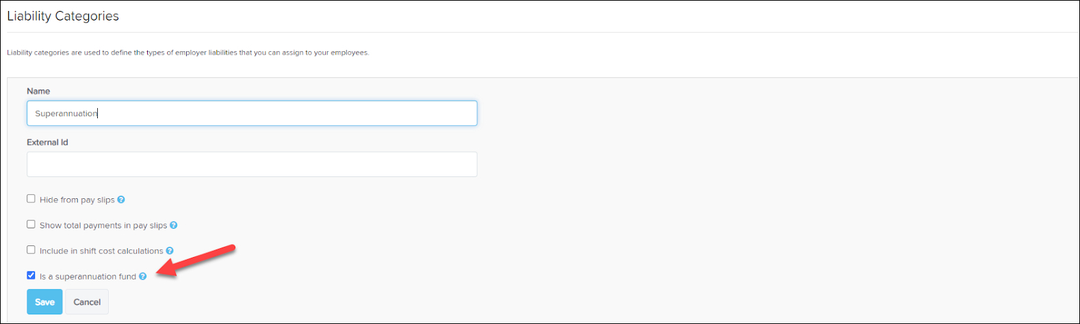Viewport: 1080px width, 324px height.
Task: Click the Name field label
Action: click(38, 91)
